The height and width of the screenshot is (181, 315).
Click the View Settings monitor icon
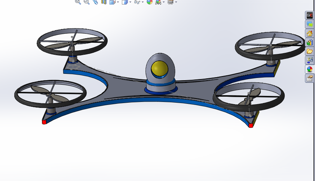(x=171, y=2)
